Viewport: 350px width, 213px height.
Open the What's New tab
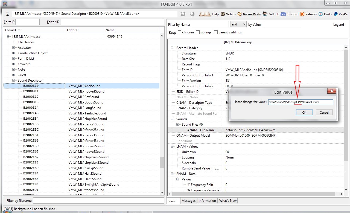coord(228,201)
